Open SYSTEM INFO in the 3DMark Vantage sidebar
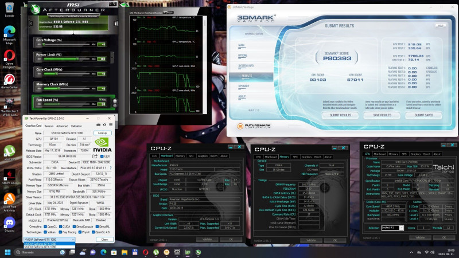 pyautogui.click(x=246, y=66)
